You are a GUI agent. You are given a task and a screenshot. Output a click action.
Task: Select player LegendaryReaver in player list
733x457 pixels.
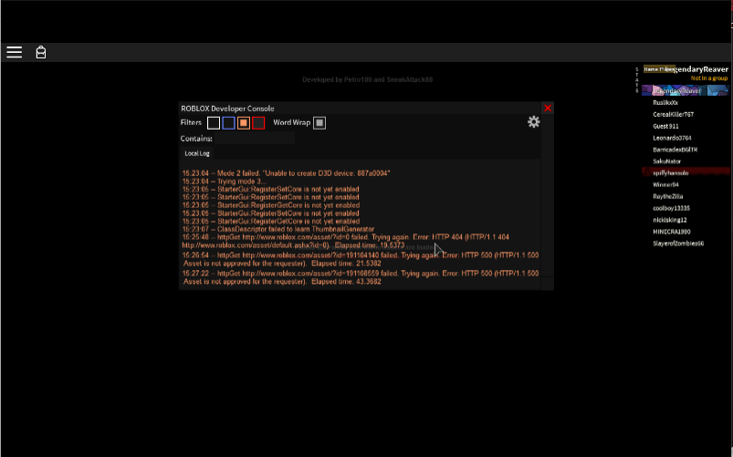click(686, 90)
